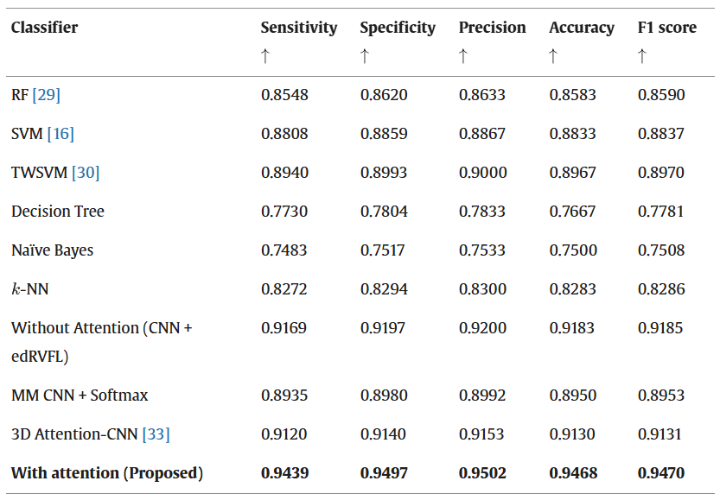This screenshot has width=720, height=500.
Task: Click the Accuracy column header
Action: (582, 28)
